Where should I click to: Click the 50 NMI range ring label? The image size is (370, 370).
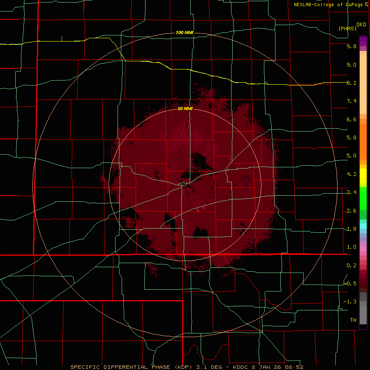(185, 109)
